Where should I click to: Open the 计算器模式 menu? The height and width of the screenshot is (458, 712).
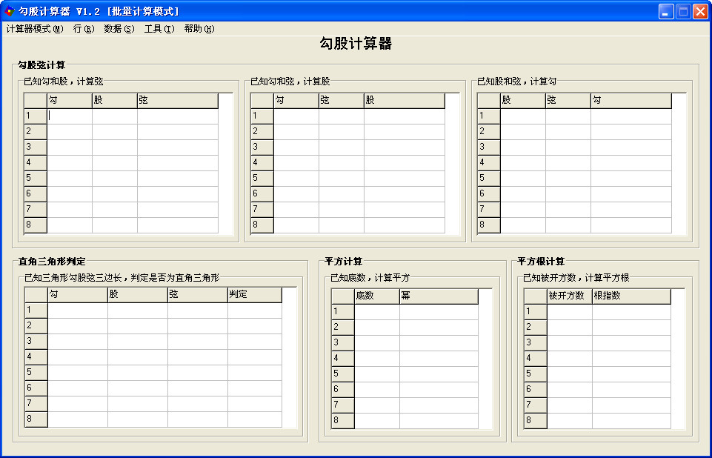36,29
